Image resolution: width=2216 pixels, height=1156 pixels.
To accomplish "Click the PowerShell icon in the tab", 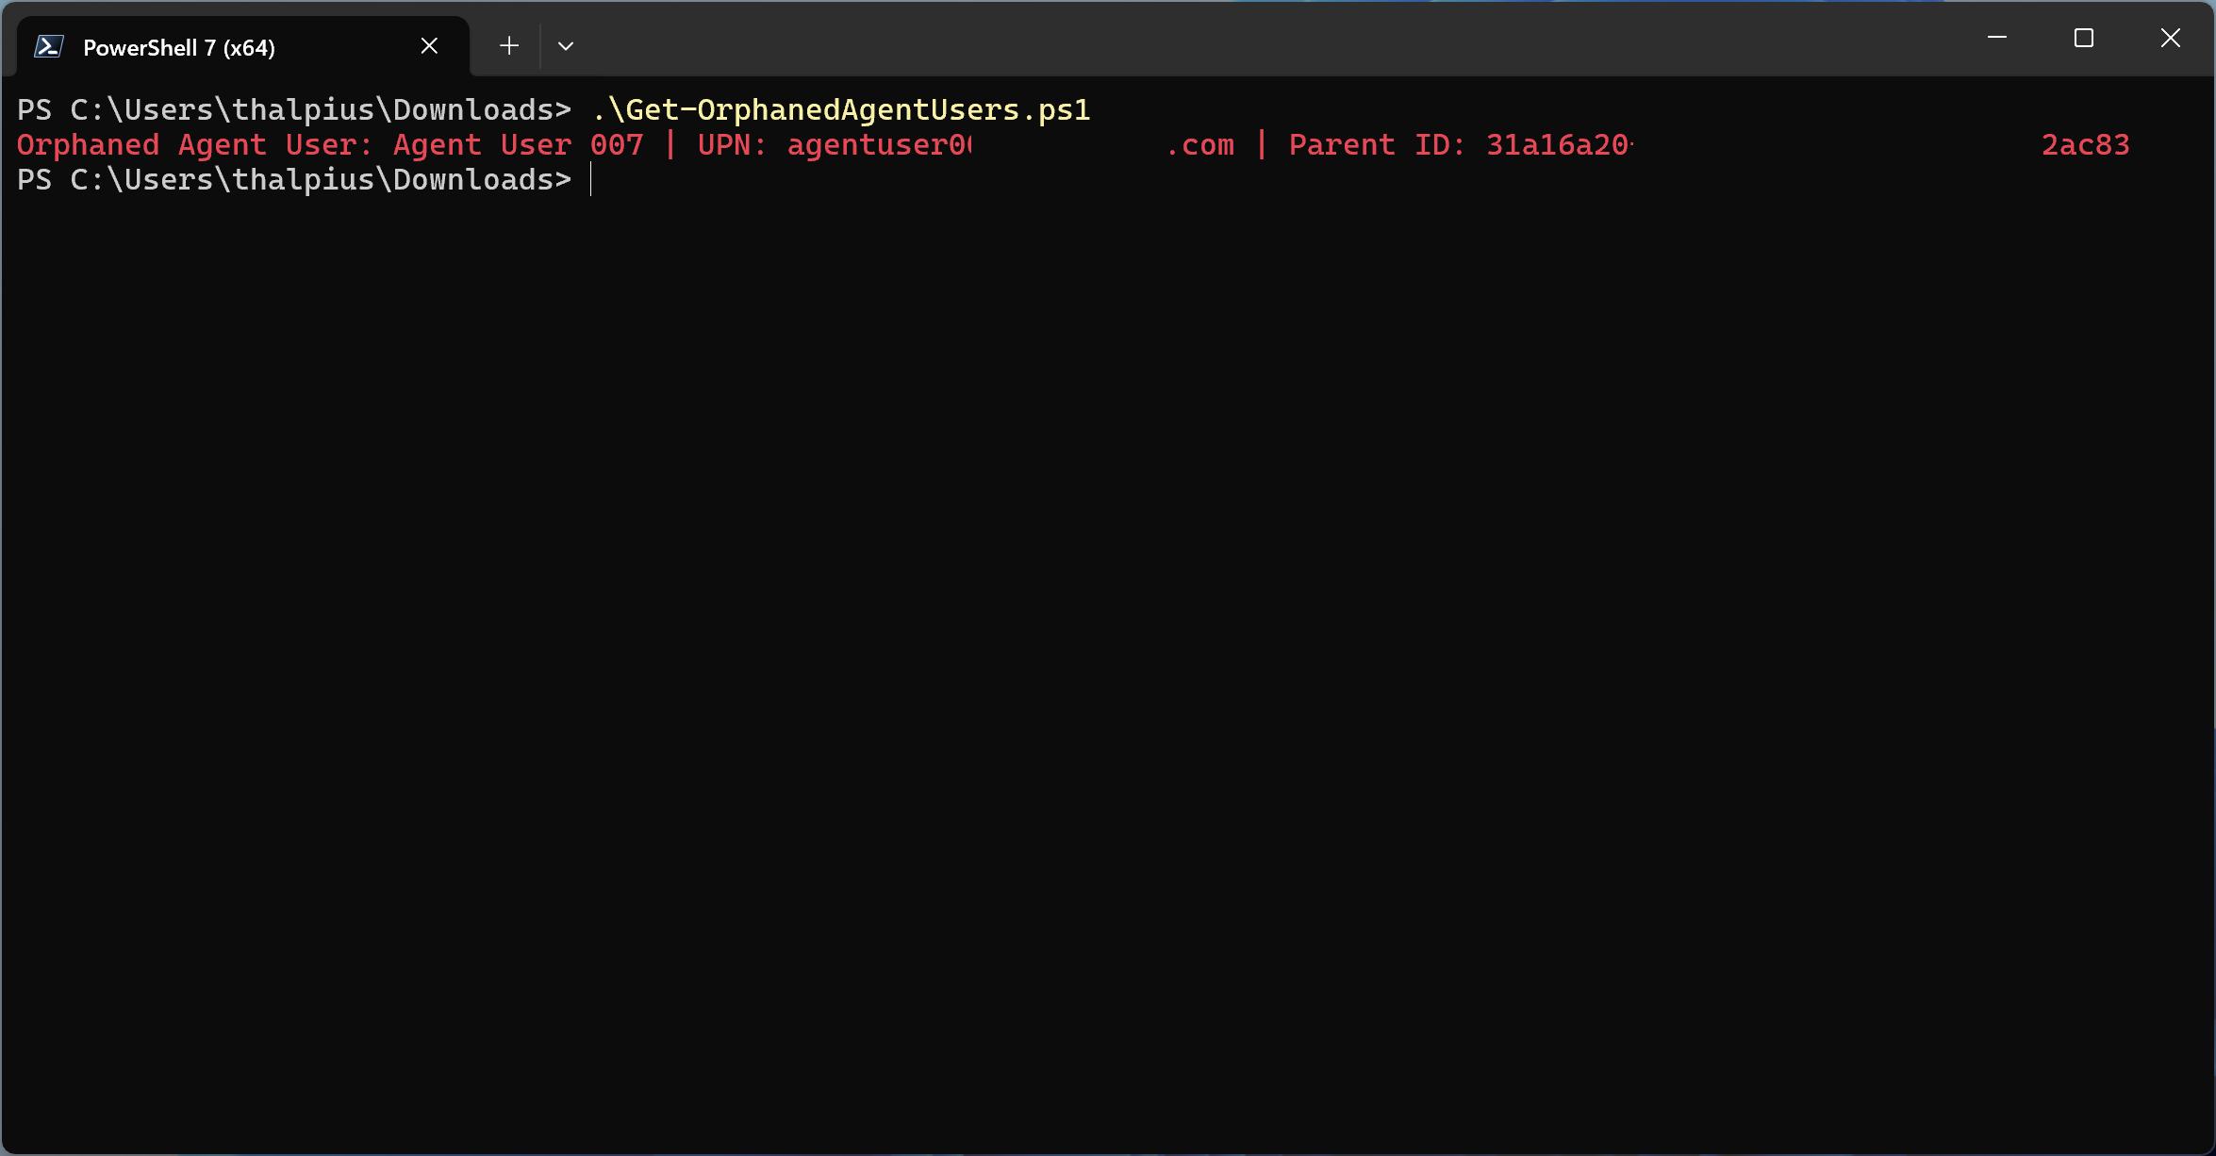I will tap(48, 46).
